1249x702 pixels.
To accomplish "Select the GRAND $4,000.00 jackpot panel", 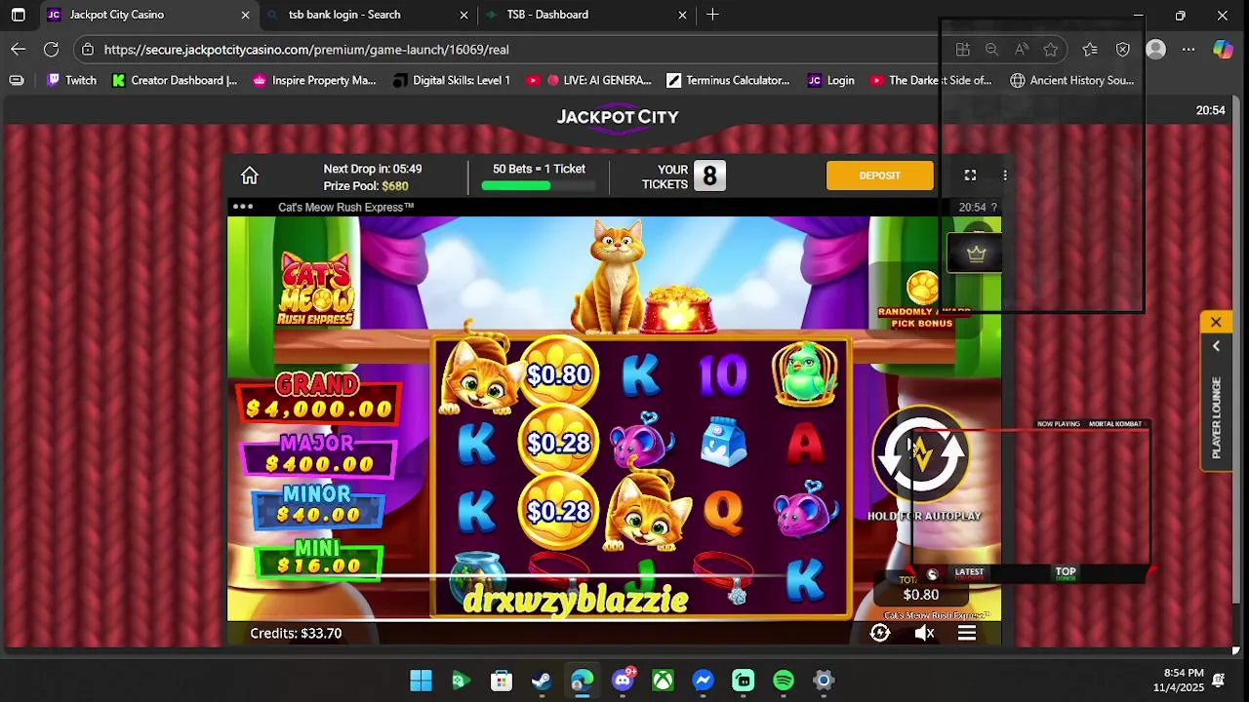I will pyautogui.click(x=317, y=398).
